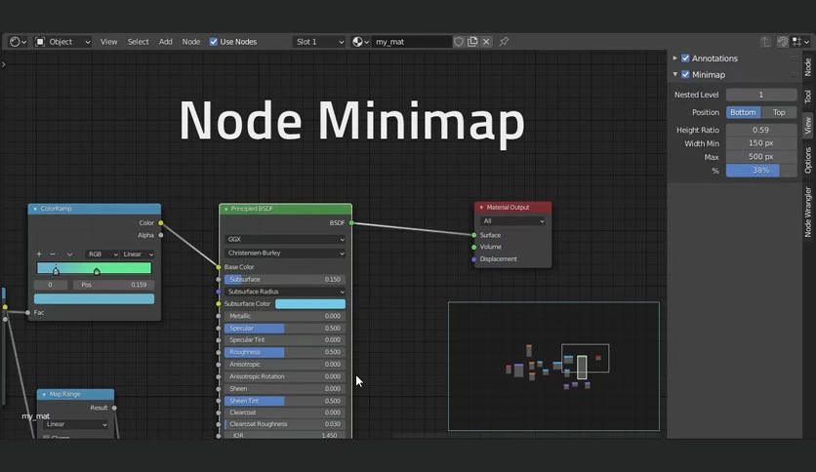Open the GGX distribution dropdown
816x472 pixels.
(x=285, y=239)
